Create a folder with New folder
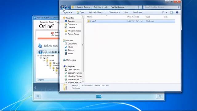Screen dimensions: 197x111 (137, 12)
